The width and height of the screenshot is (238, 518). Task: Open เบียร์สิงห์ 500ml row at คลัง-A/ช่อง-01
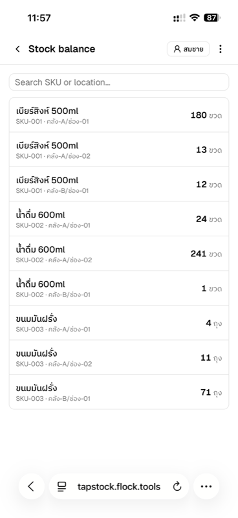tap(119, 115)
